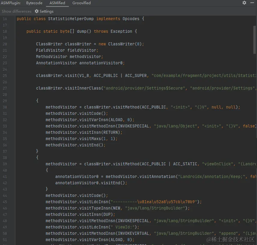The width and height of the screenshot is (257, 245).
Task: Switch to the Bytecode tab
Action: [34, 3]
